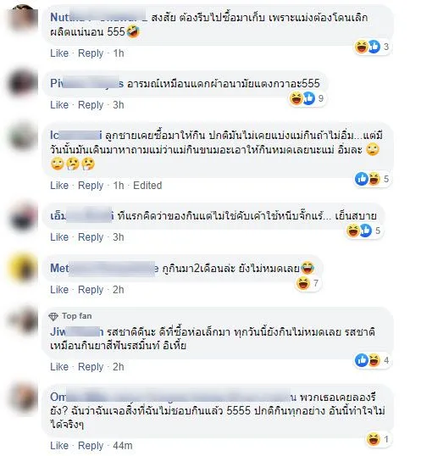The height and width of the screenshot is (456, 421).
Task: Reply to the 3h comment about ผ้าอนามัยแตงกวา
Action: tap(91, 105)
